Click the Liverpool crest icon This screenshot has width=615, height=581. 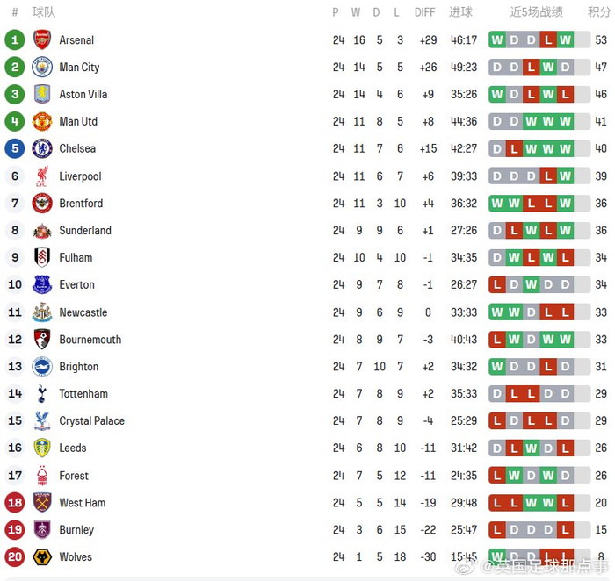click(42, 176)
